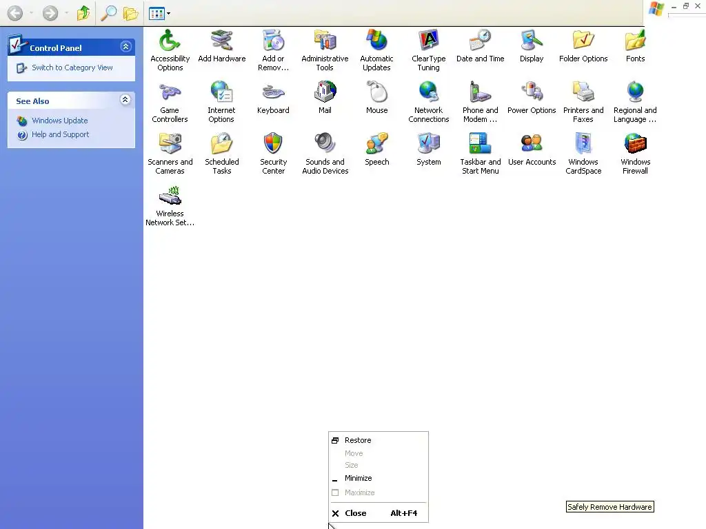The width and height of the screenshot is (706, 529).
Task: Open Speech settings
Action: [x=377, y=149]
